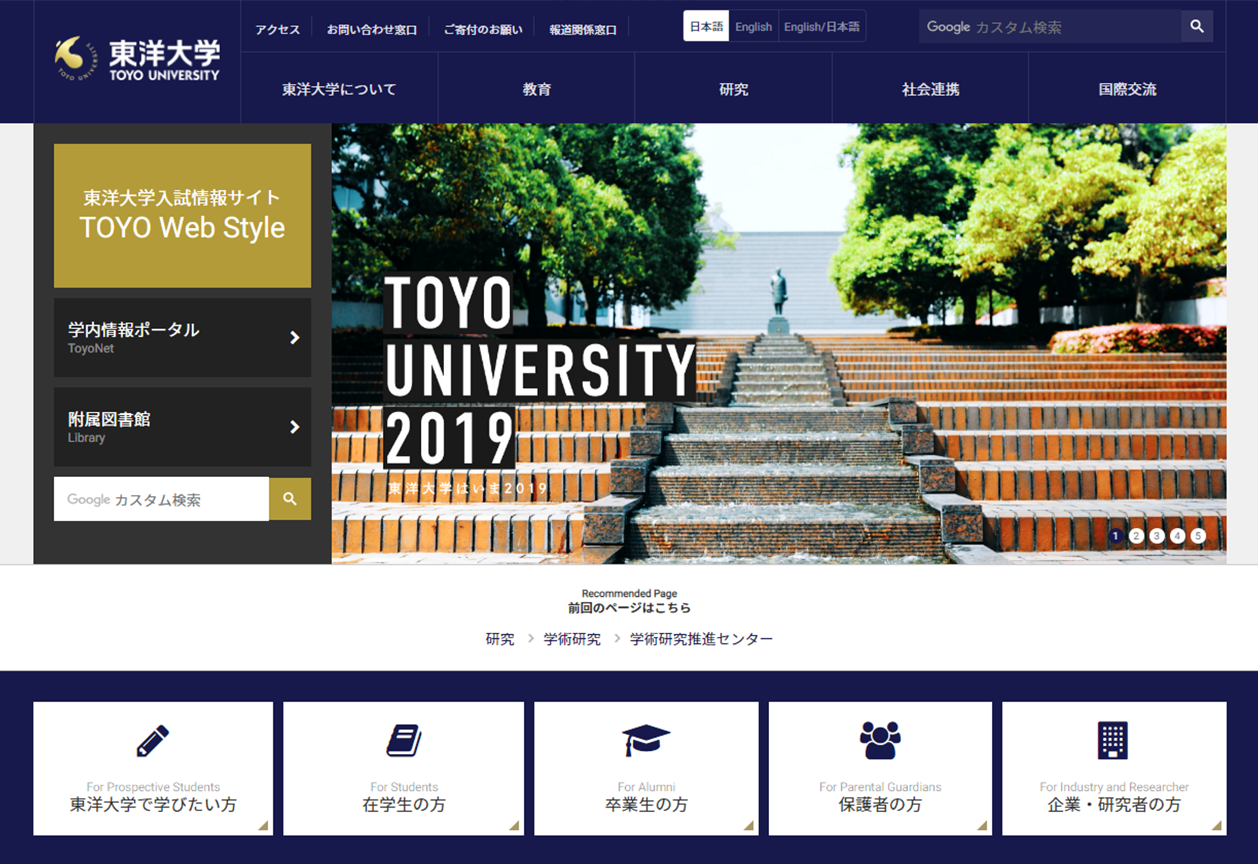Viewport: 1258px width, 864px height.
Task: Open the 社会連携 menu
Action: 930,89
